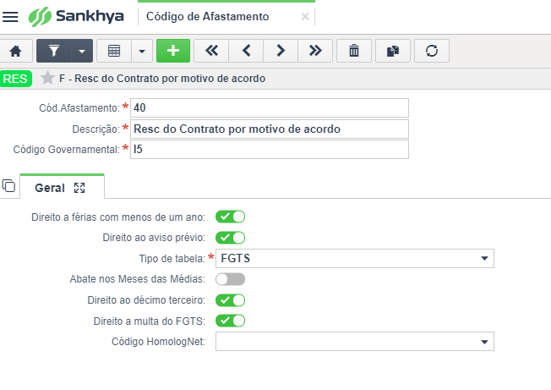
Task: Enable Abate nos Meses das Médias
Action: (x=230, y=279)
